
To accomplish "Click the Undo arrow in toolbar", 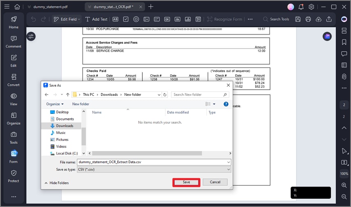I will (x=33, y=19).
